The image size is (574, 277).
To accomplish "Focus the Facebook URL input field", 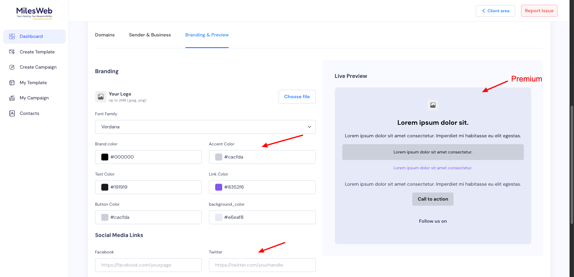I will [148, 265].
